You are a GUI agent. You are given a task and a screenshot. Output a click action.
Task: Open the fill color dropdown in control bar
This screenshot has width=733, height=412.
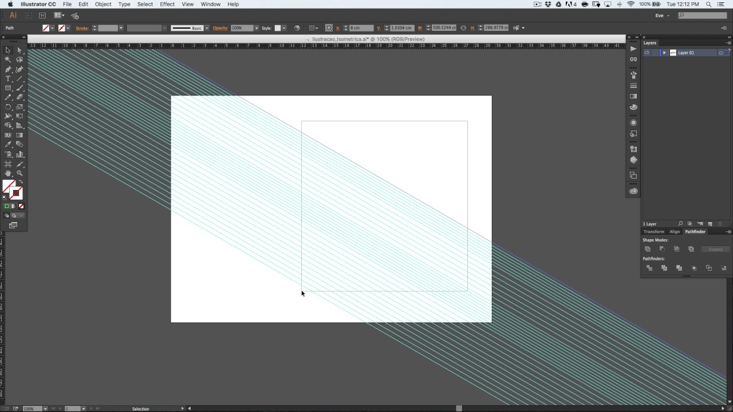53,28
